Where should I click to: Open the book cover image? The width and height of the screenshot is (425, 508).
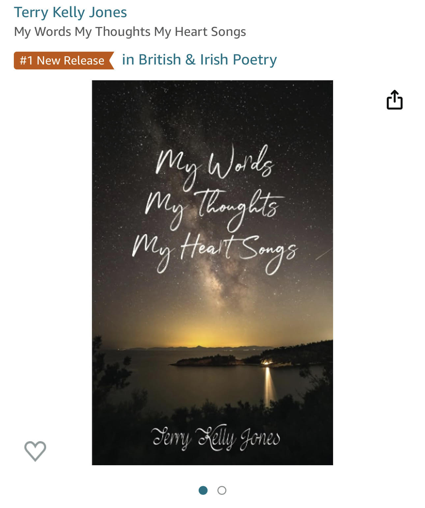212,272
